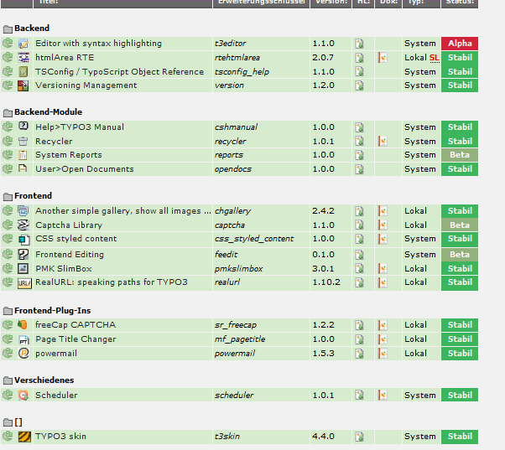Click the Editor with syntax highlighting extension icon
This screenshot has height=450, width=505.
pyautogui.click(x=23, y=44)
